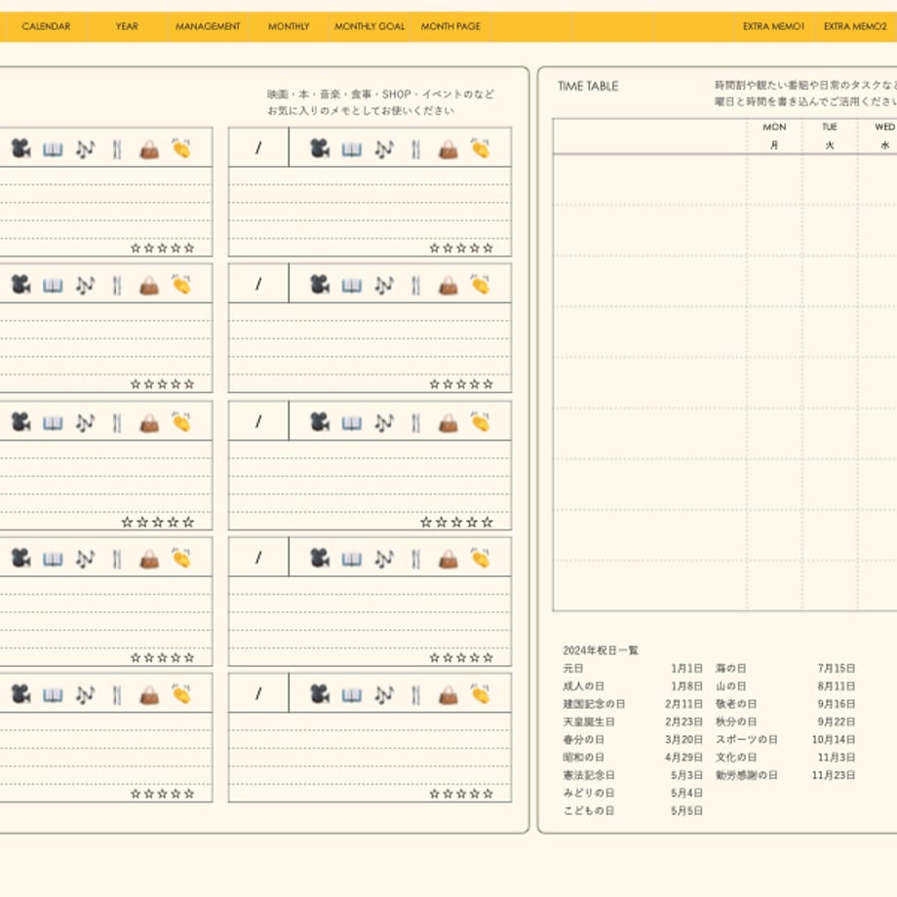
Task: Tap the first rating star in third date-slash card
Action: pyautogui.click(x=426, y=522)
